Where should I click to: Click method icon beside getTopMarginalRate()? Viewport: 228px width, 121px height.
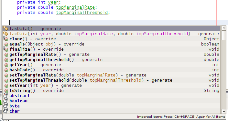point(6,55)
